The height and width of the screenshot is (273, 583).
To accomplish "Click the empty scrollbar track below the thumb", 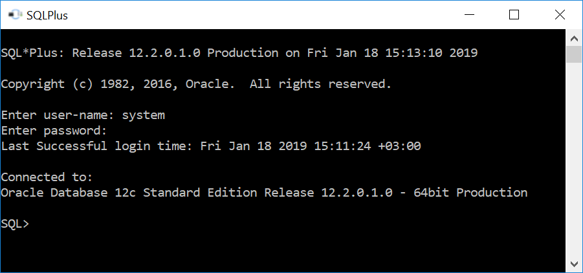I will (x=573, y=162).
